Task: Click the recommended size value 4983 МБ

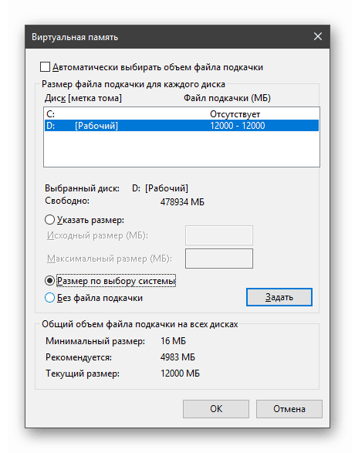Action: pos(177,357)
